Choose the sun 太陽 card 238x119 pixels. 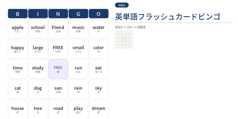pos(58,89)
